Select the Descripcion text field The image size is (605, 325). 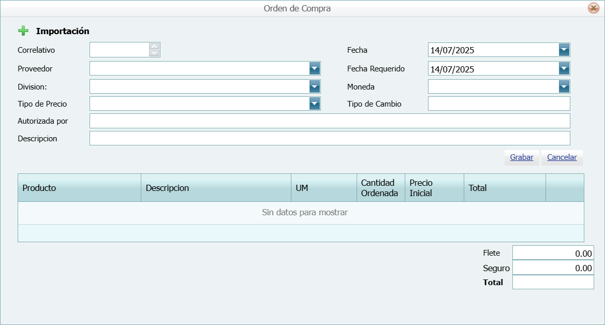pyautogui.click(x=329, y=138)
